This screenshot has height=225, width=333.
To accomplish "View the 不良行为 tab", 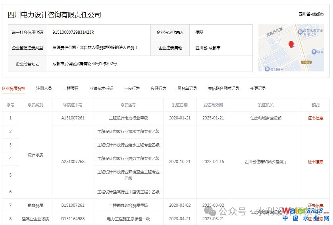I will pyautogui.click(x=132, y=88).
